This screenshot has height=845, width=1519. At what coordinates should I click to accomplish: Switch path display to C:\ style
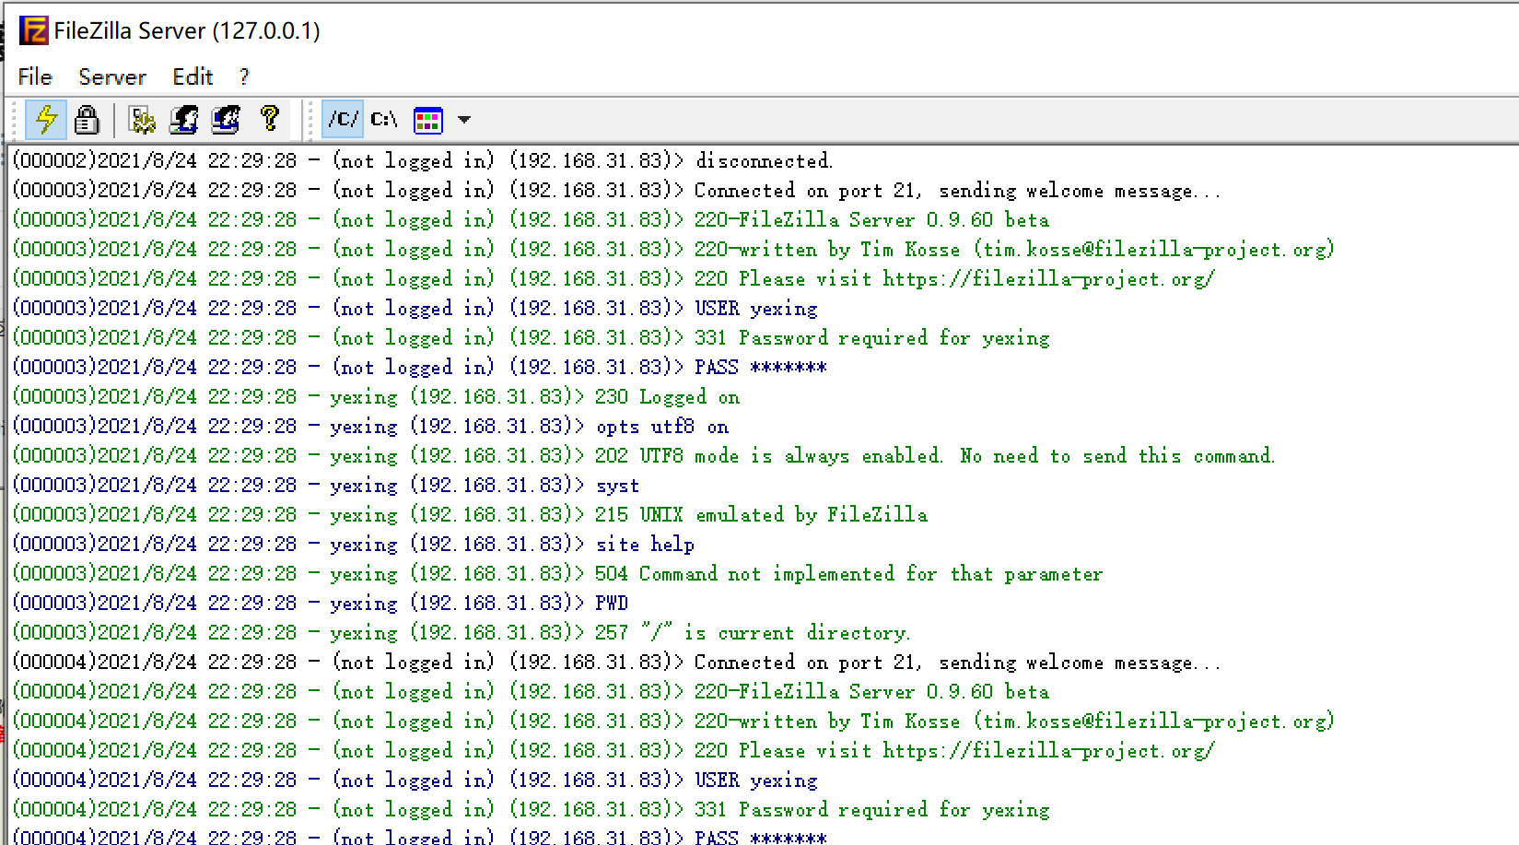384,119
